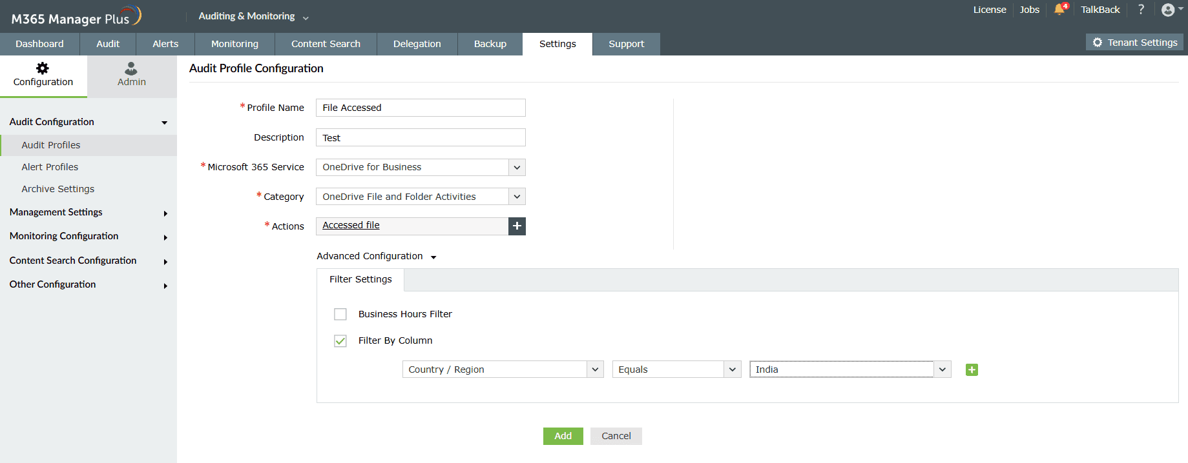Go to the Backup tab

pyautogui.click(x=490, y=44)
